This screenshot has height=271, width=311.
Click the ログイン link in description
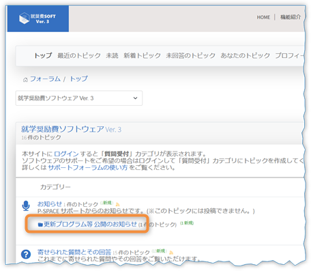[x=66, y=154]
